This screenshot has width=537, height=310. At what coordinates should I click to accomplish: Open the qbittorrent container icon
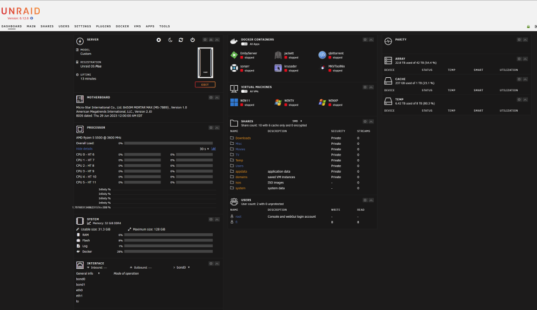(322, 55)
